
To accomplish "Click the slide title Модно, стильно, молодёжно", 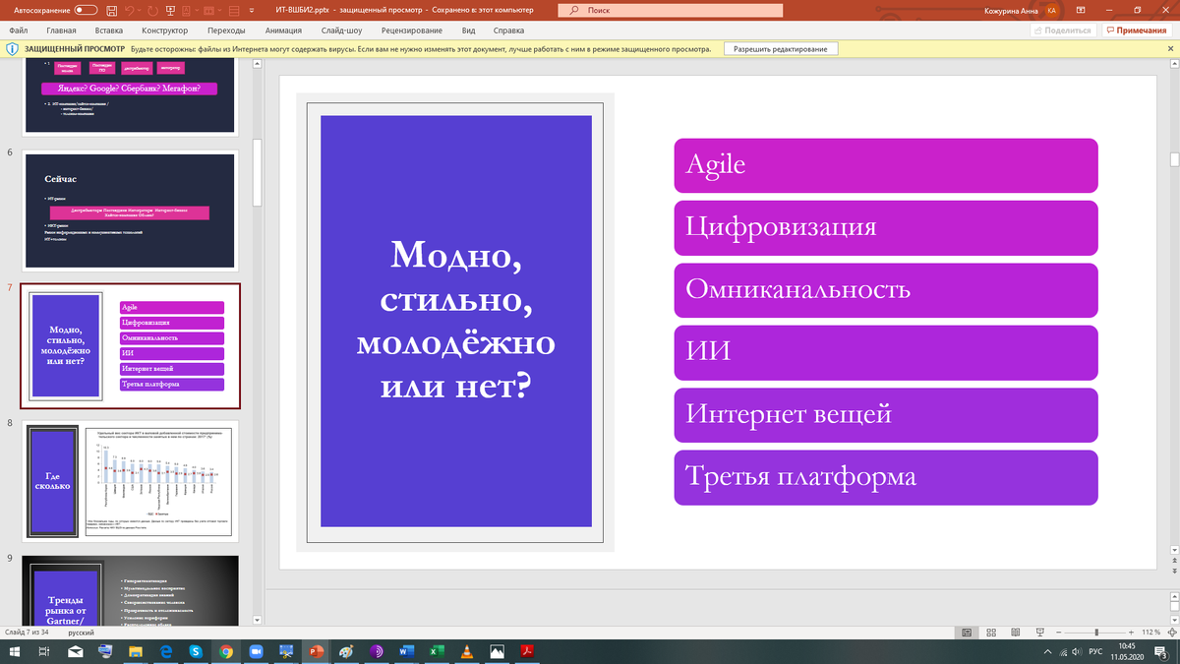I will pyautogui.click(x=455, y=322).
